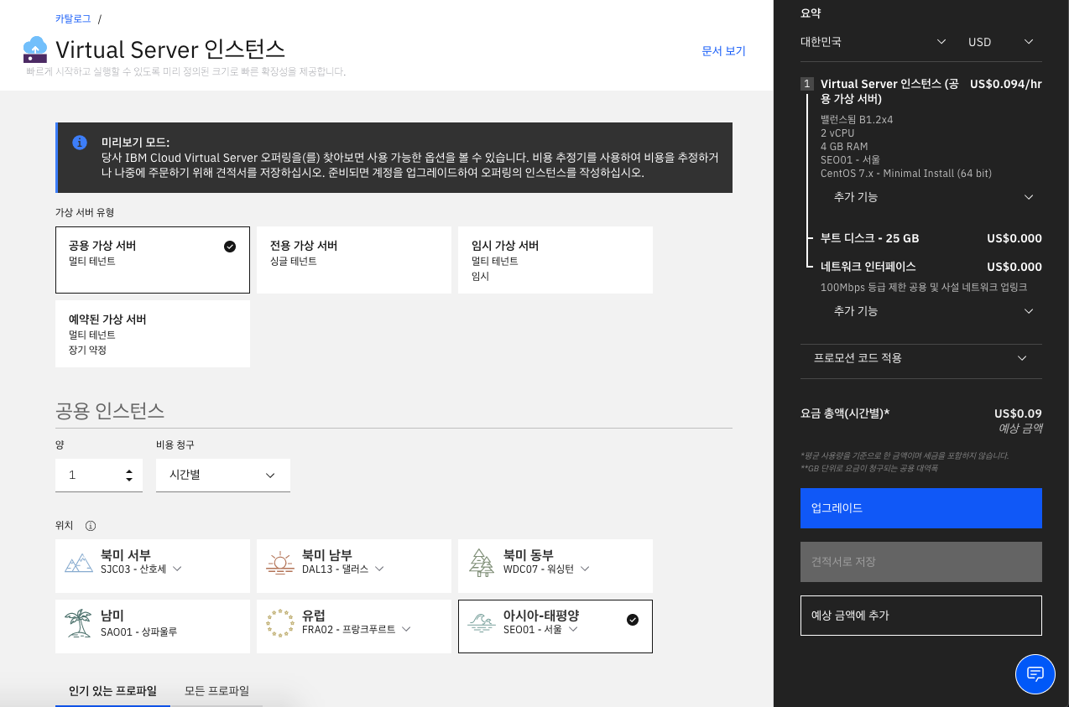Expand 프로모션 코드 적용 section
Screen dimensions: 1069x707
point(921,358)
